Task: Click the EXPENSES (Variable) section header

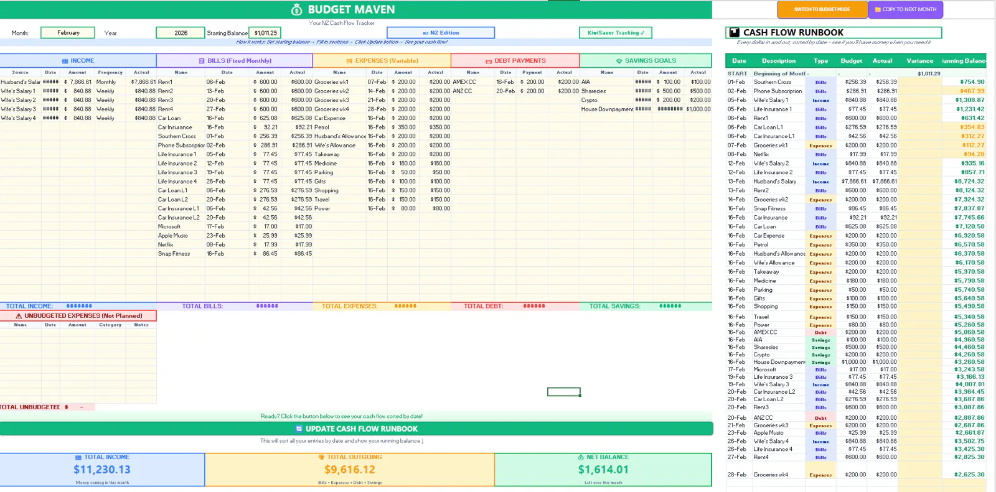Action: click(x=382, y=61)
